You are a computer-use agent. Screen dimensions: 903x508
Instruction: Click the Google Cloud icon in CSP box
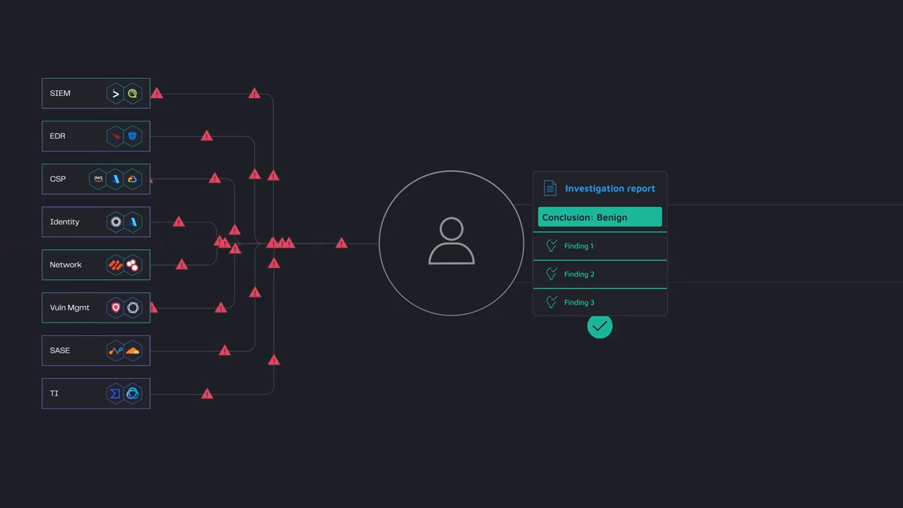pos(133,179)
